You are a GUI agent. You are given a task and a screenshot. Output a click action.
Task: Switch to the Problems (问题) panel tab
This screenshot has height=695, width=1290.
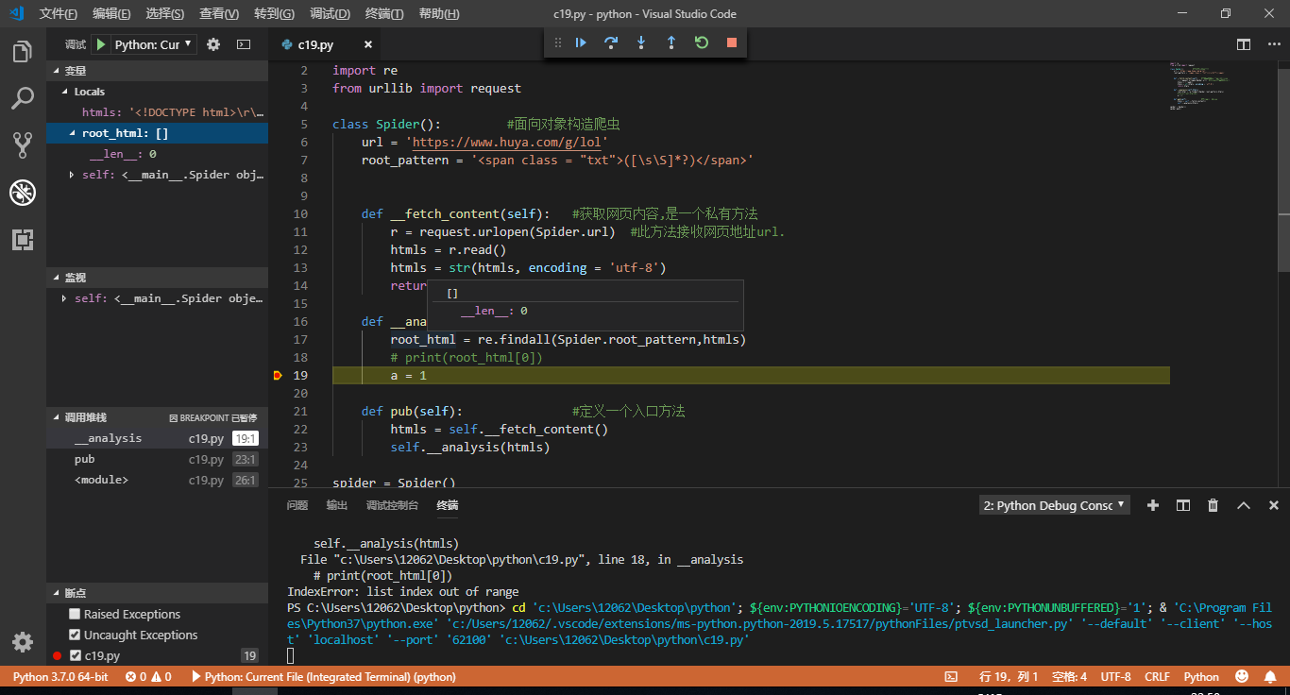click(297, 505)
